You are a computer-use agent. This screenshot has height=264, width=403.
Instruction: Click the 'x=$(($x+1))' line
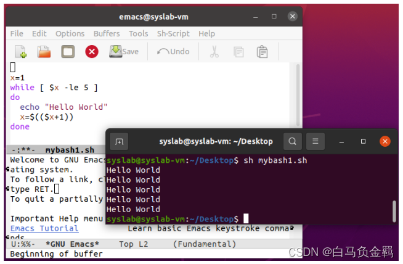[47, 117]
